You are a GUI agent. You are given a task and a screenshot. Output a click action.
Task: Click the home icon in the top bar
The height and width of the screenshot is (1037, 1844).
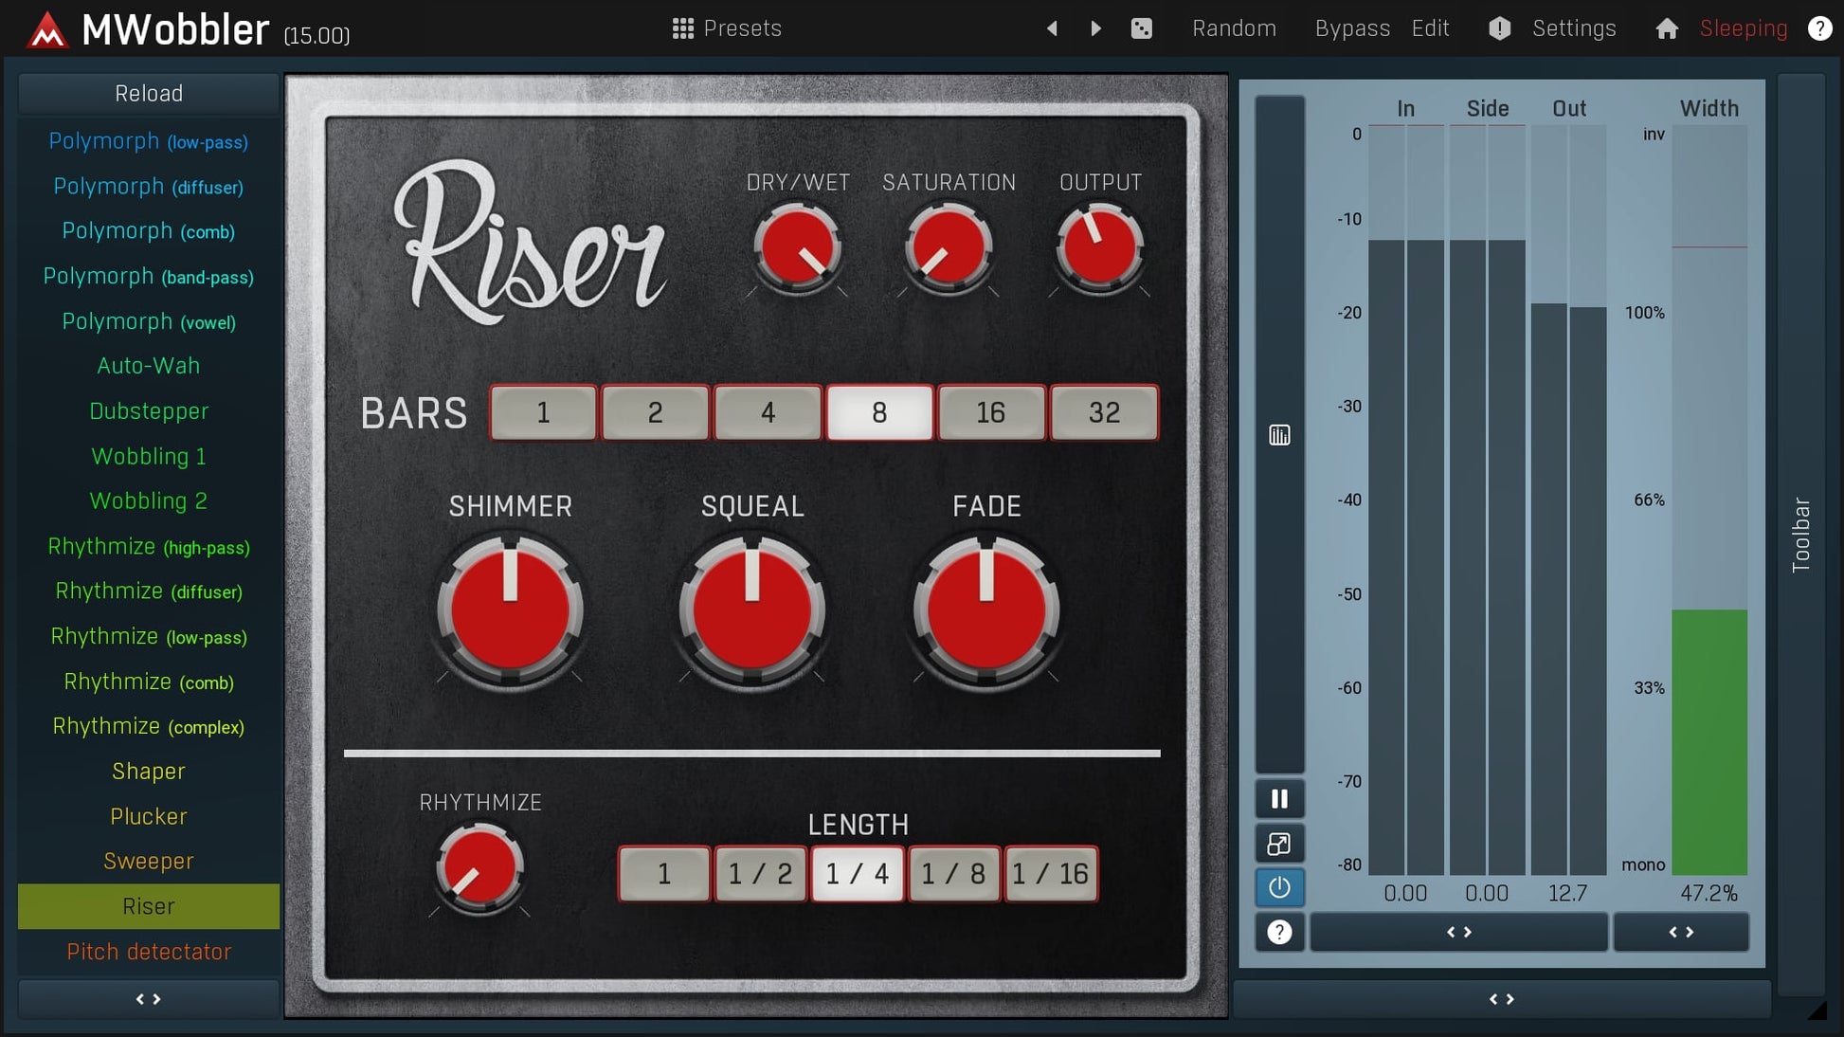pos(1667,28)
